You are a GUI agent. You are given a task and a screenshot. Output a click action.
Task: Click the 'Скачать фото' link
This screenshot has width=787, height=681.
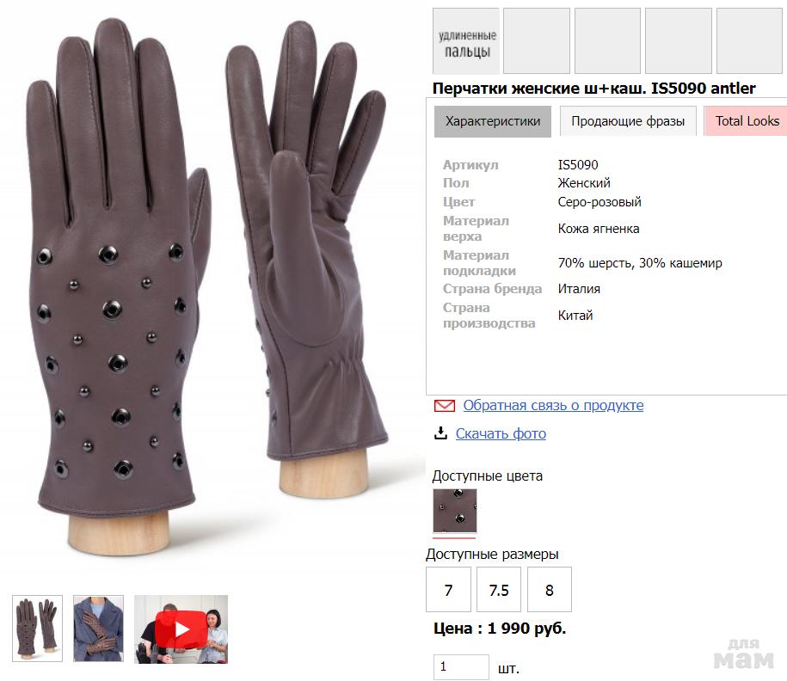pos(501,433)
